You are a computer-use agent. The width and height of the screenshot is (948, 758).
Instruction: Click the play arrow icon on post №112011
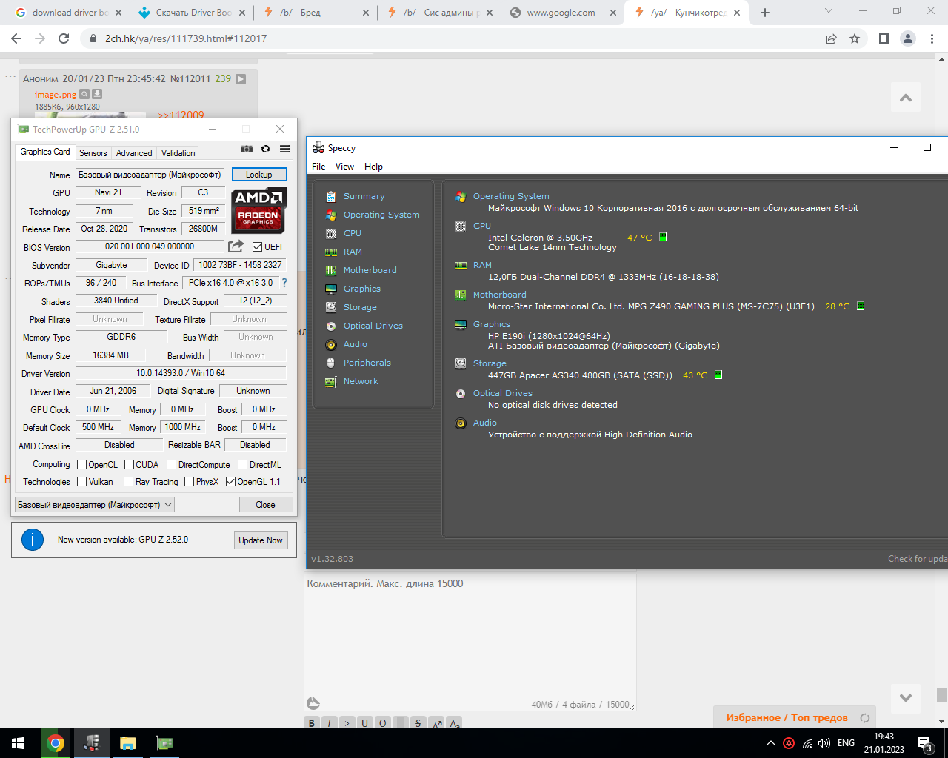[241, 79]
